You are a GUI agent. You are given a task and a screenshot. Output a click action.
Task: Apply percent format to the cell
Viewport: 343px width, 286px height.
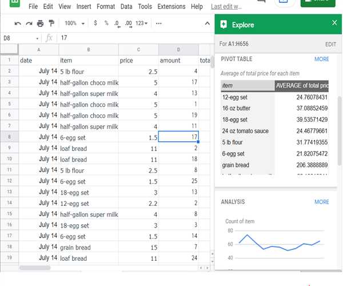tap(106, 23)
